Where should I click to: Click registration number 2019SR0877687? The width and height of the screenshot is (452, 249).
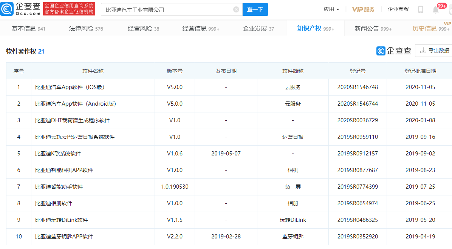[358, 170]
